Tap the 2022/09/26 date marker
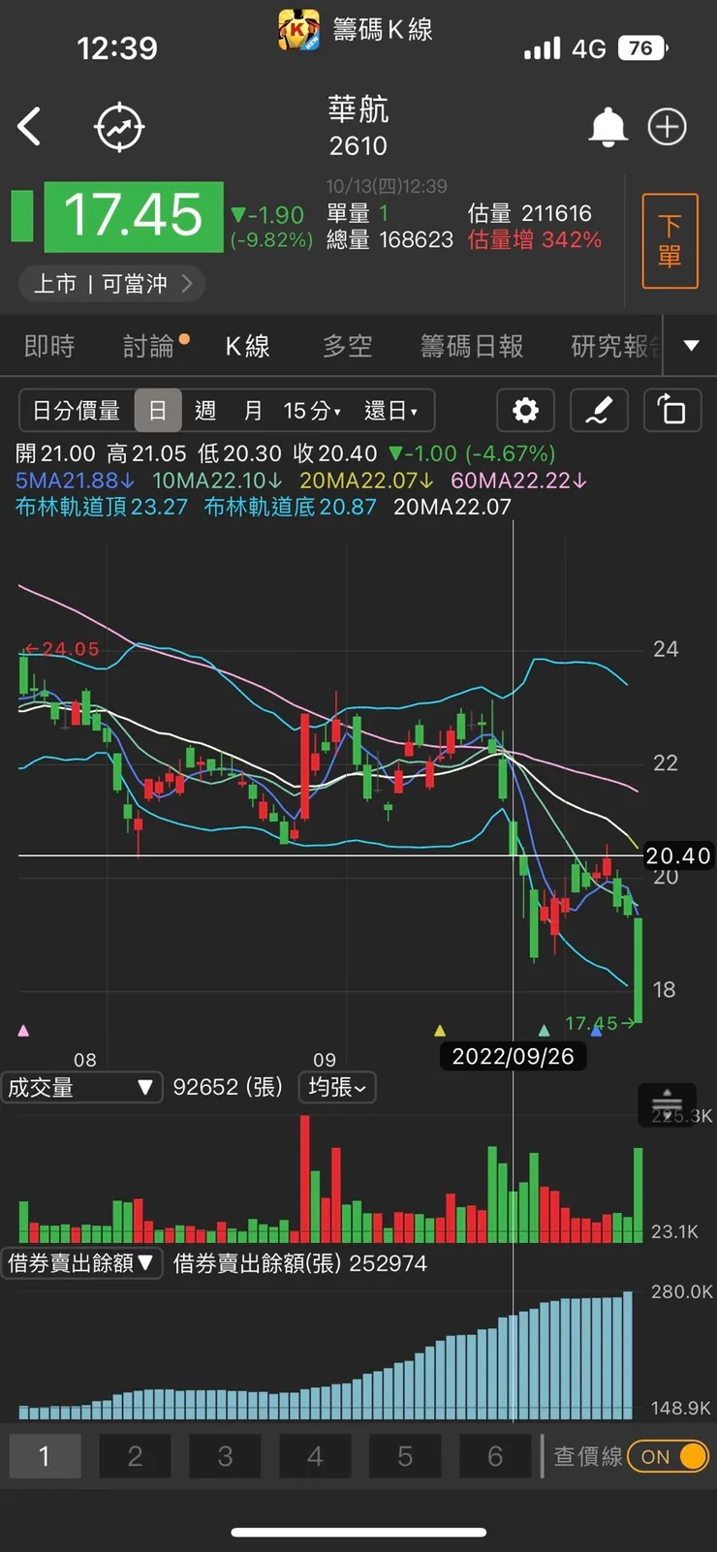Viewport: 717px width, 1552px height. [x=514, y=1056]
